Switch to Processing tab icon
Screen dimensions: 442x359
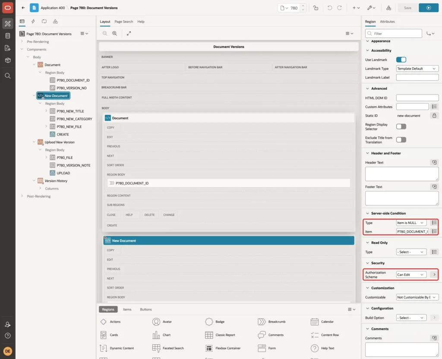pyautogui.click(x=44, y=22)
